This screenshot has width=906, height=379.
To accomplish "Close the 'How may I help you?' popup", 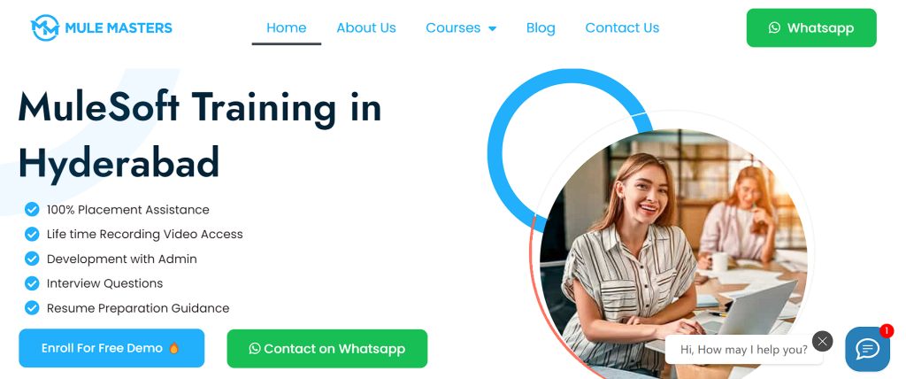I will [822, 341].
